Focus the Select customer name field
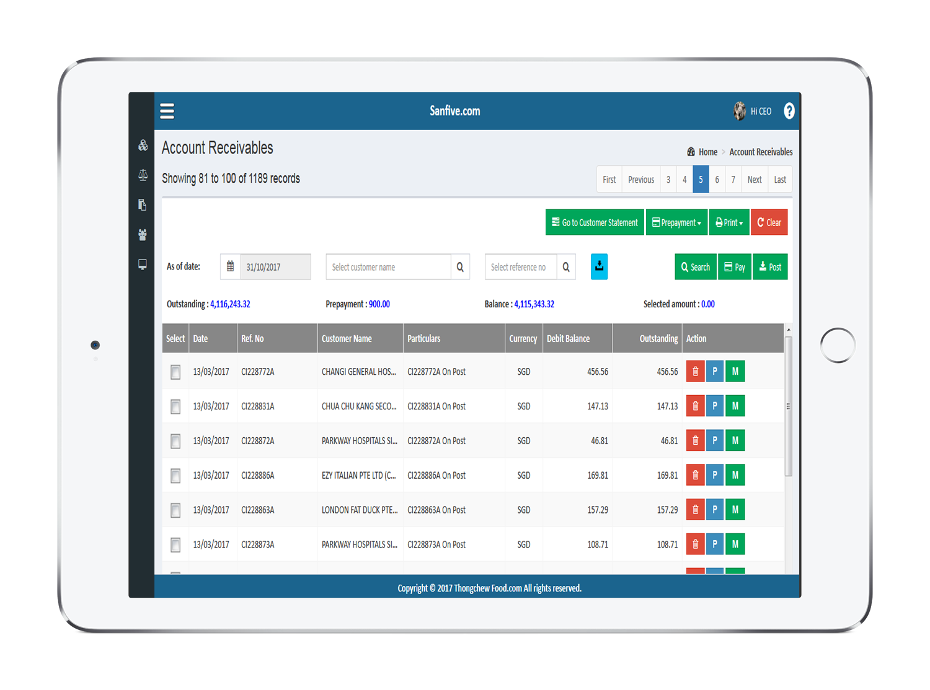Image resolution: width=930 pixels, height=690 pixels. [389, 267]
